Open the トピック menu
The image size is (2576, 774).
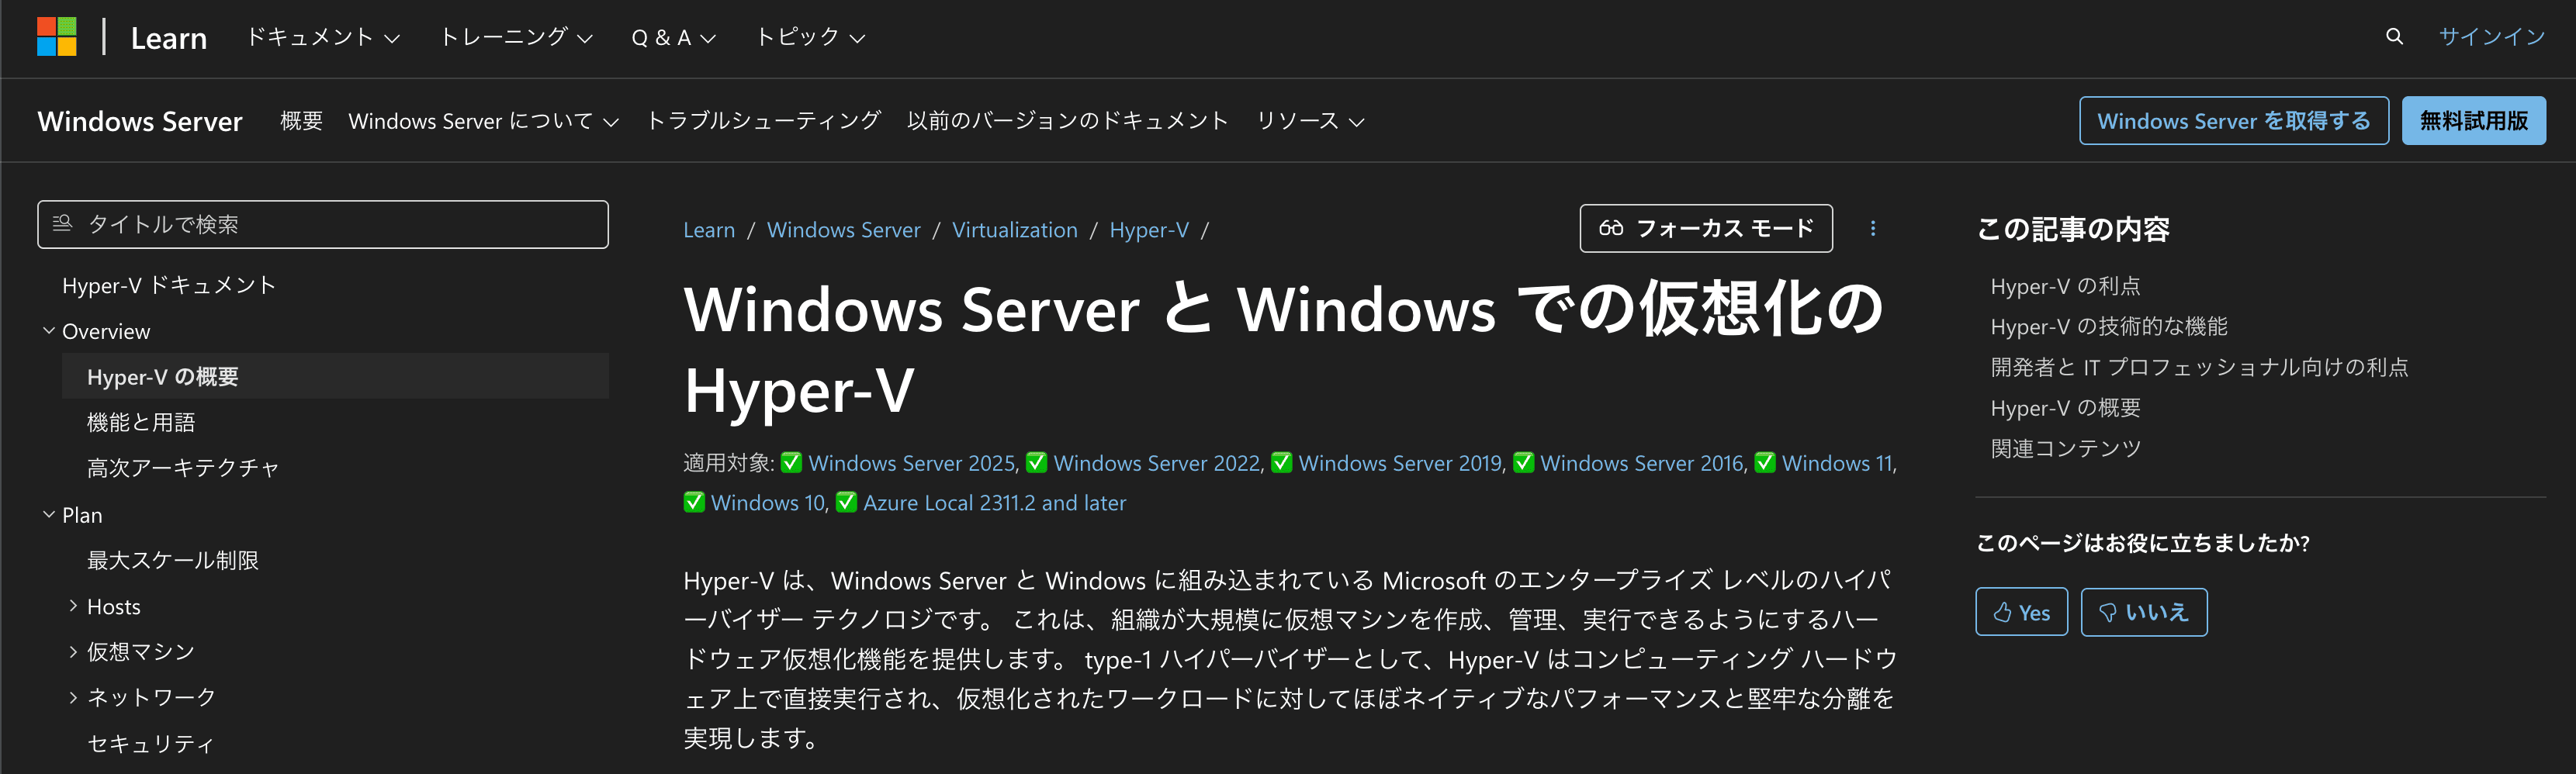pos(810,37)
